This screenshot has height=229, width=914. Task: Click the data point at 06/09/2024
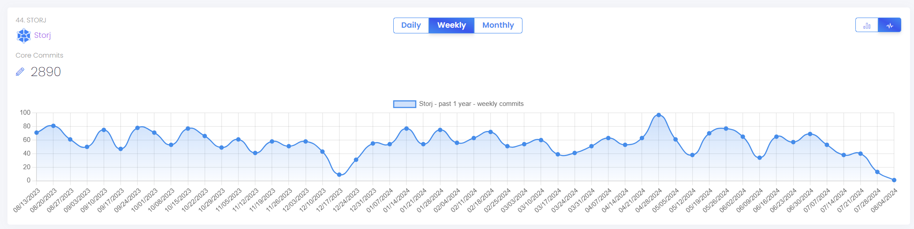[760, 158]
